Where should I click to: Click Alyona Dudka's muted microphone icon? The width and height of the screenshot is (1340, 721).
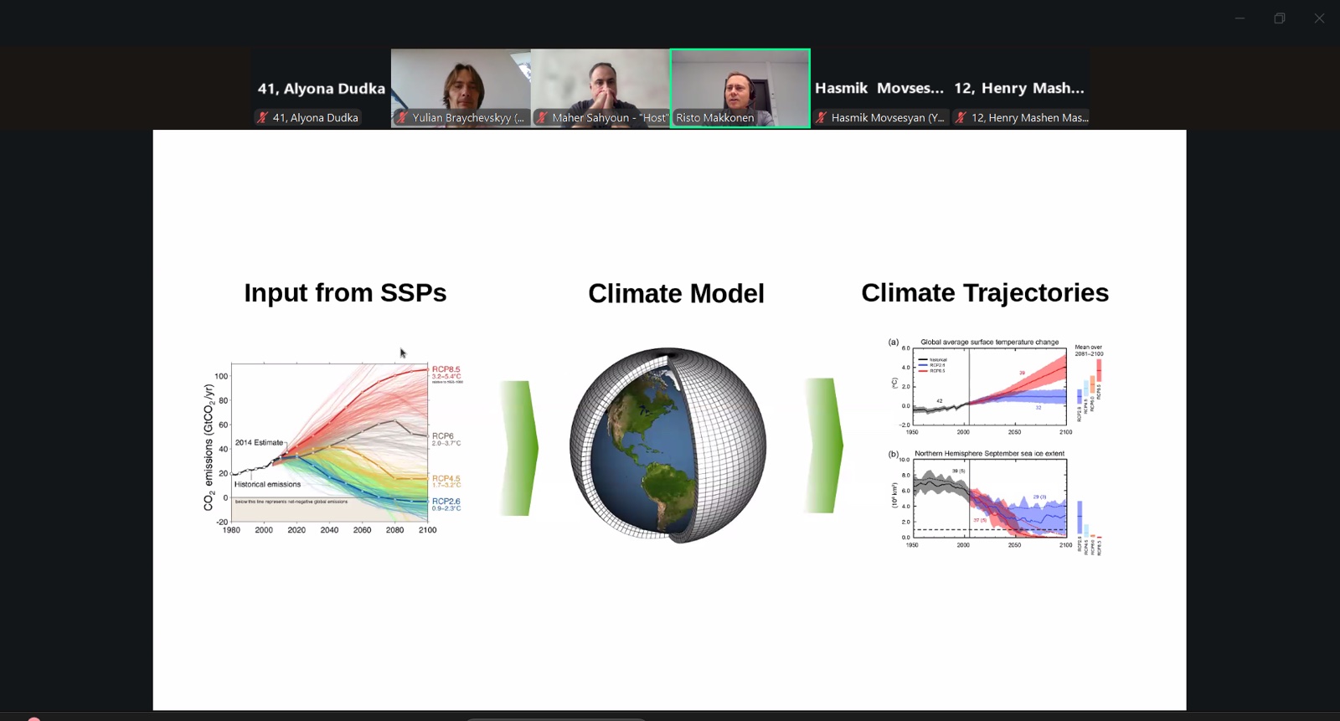pos(263,118)
